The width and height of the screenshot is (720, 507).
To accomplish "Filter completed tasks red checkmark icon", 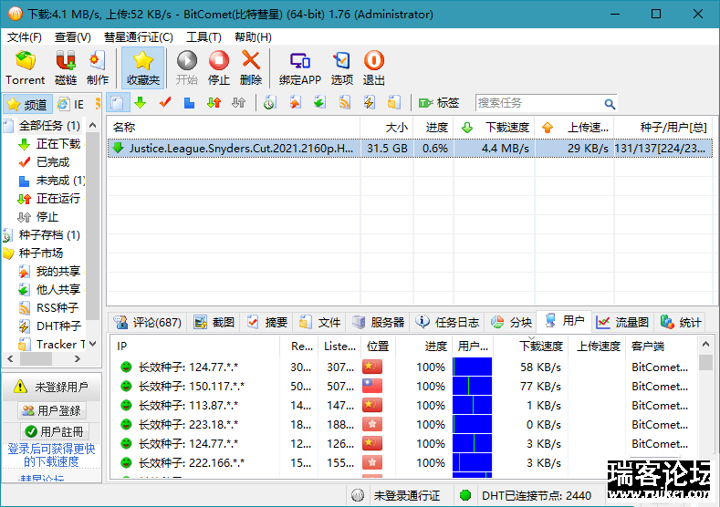I will 165,103.
